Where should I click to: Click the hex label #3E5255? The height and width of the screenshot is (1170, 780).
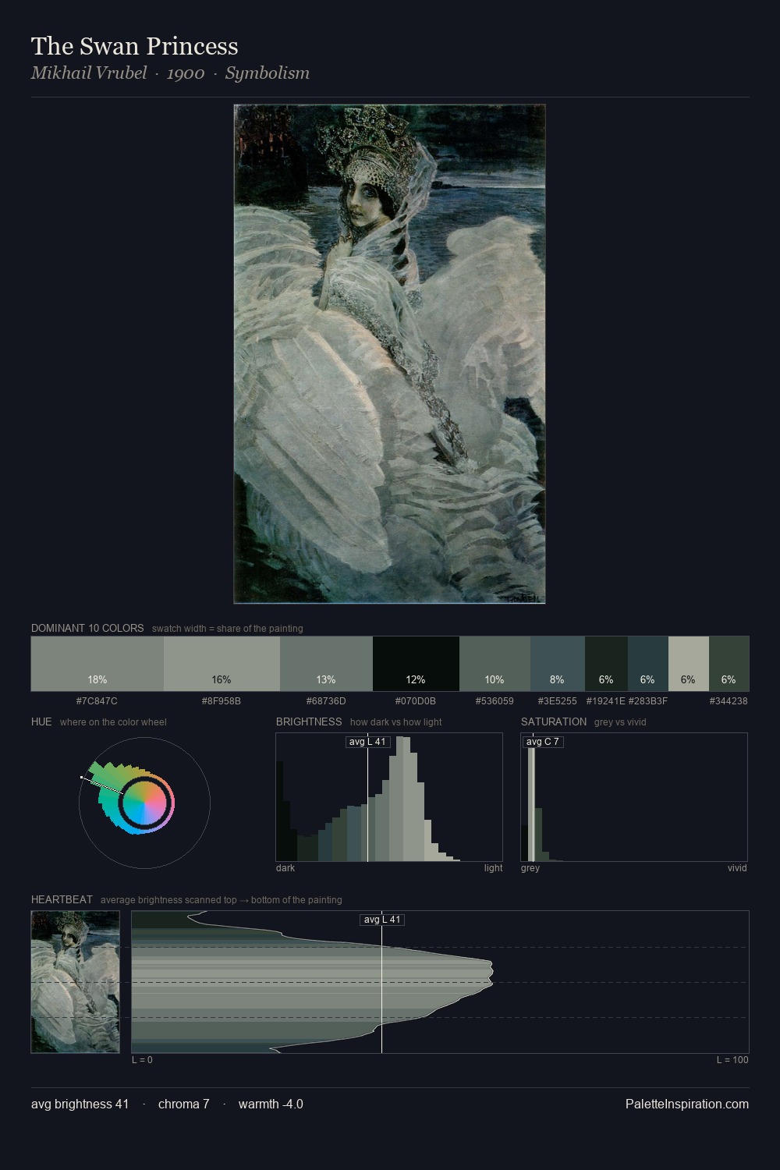pyautogui.click(x=557, y=701)
